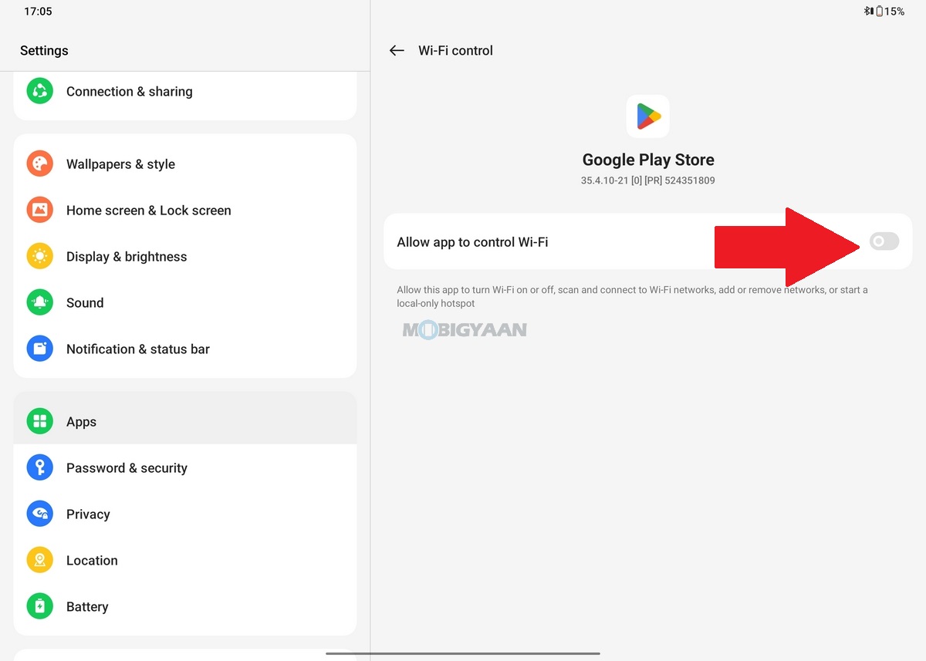Open Battery settings label

pos(87,607)
